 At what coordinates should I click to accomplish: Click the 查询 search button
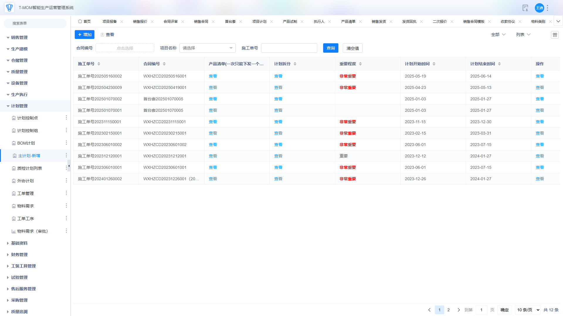[x=330, y=48]
